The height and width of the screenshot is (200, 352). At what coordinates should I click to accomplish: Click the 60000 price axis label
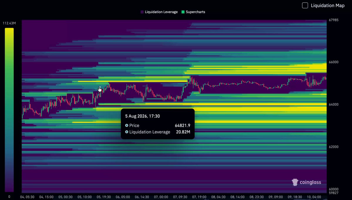pyautogui.click(x=334, y=189)
